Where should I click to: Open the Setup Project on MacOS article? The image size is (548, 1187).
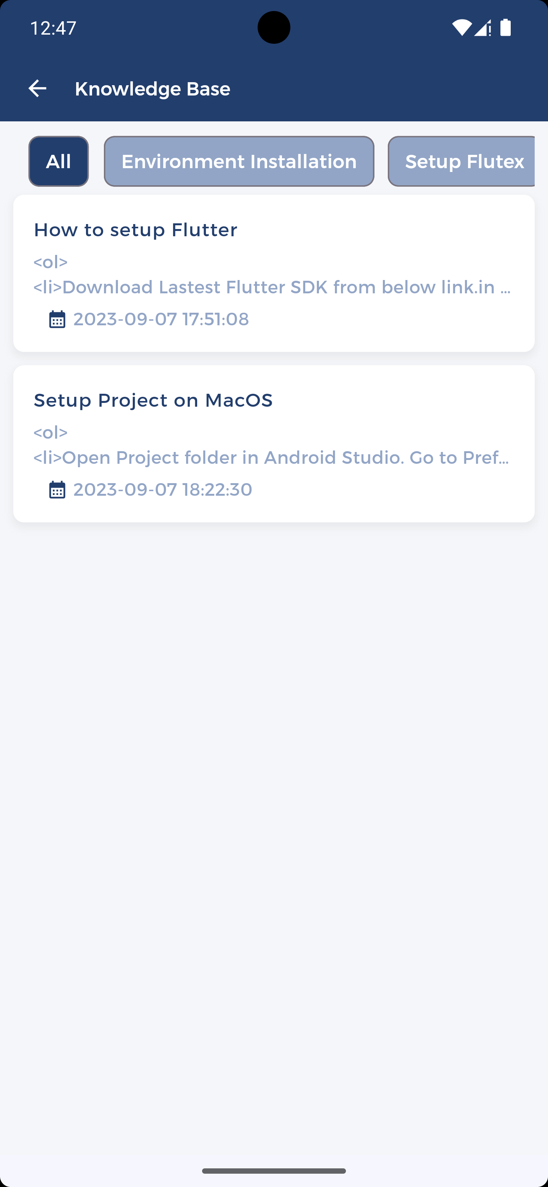pos(153,400)
